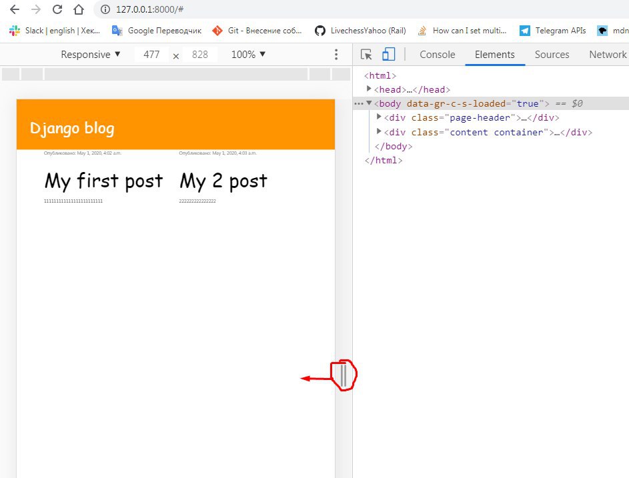This screenshot has width=629, height=478.
Task: Go forward with the browser forward arrow
Action: tap(36, 9)
